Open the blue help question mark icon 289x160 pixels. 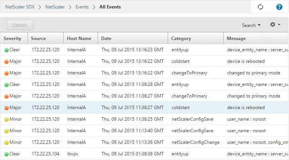pyautogui.click(x=279, y=7)
